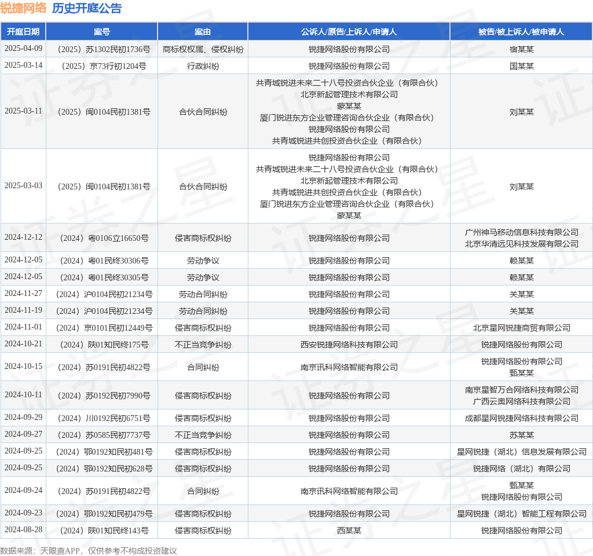Click the 历史开庭公告 heading
This screenshot has height=556, width=593.
(87, 8)
